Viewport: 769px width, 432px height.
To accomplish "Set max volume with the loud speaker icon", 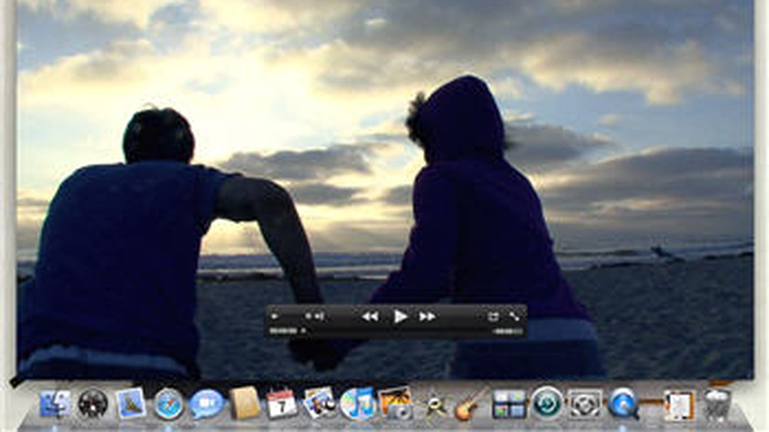I will (319, 316).
